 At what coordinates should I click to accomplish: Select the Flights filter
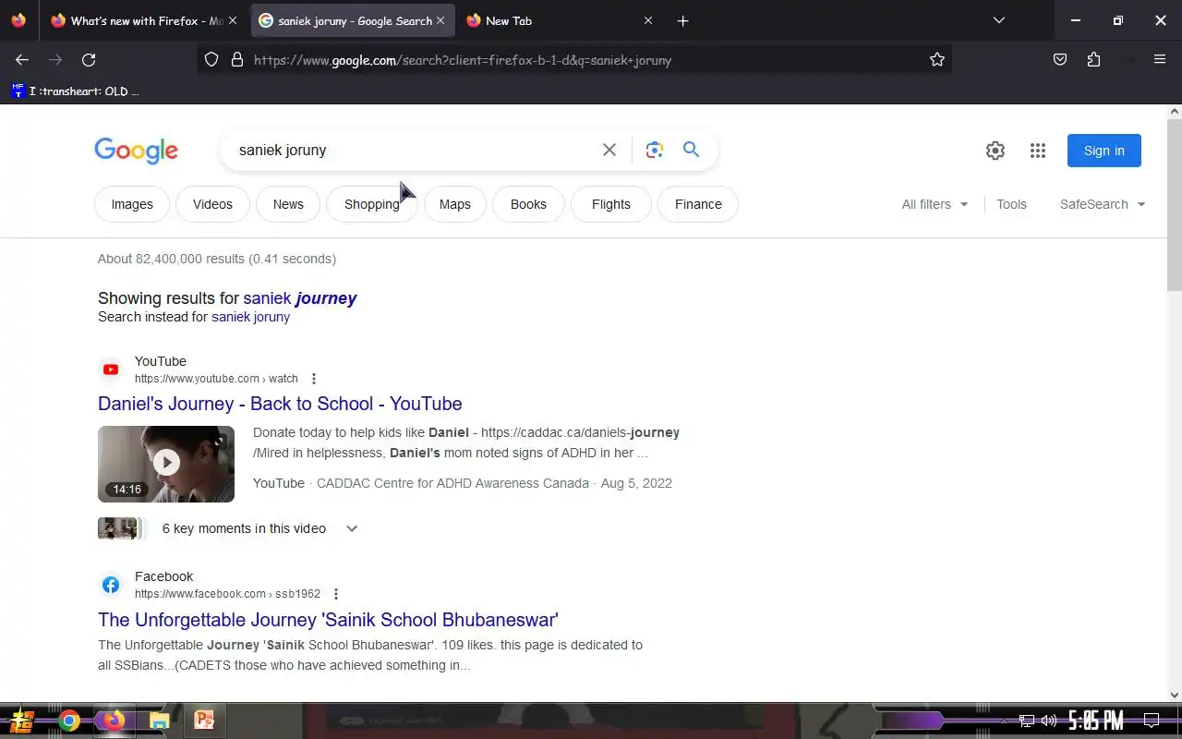point(611,204)
